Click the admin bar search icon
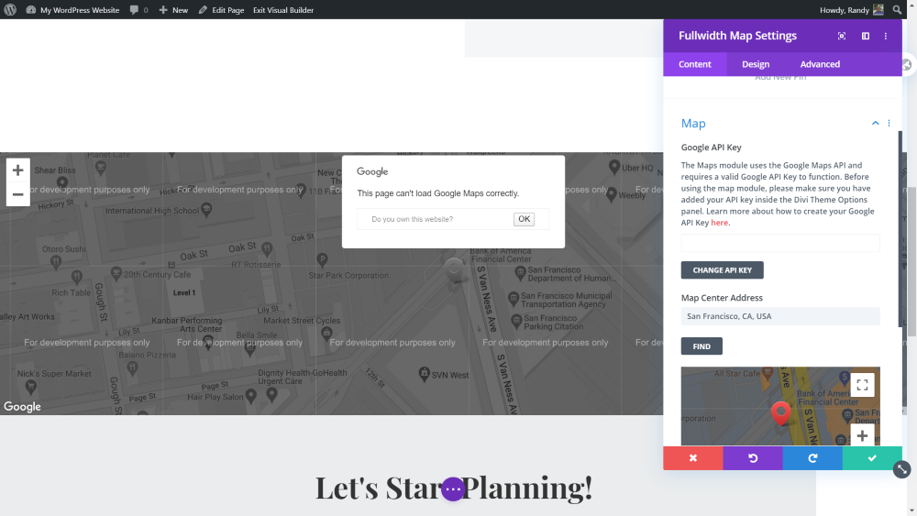The image size is (917, 516). (897, 10)
